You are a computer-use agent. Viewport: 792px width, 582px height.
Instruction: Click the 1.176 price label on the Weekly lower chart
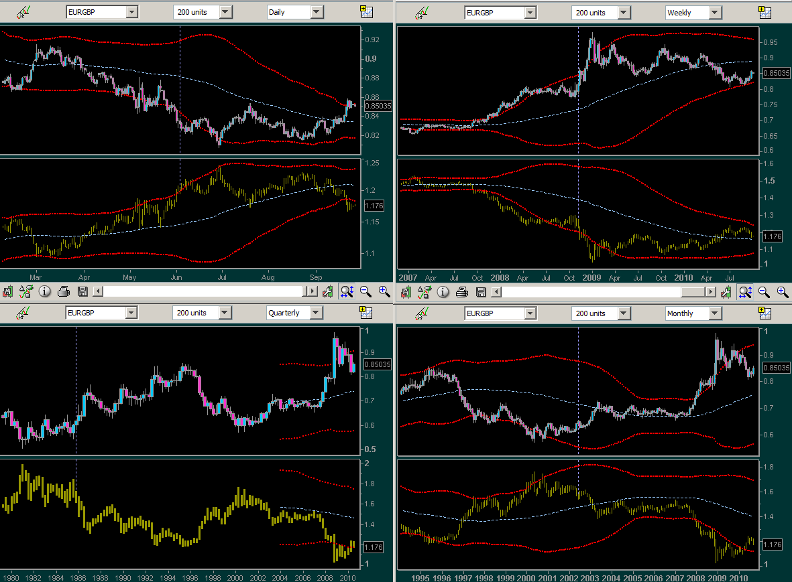(x=773, y=236)
